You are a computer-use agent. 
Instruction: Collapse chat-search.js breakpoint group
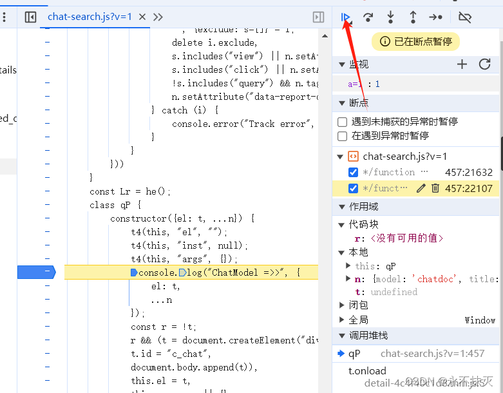point(340,157)
